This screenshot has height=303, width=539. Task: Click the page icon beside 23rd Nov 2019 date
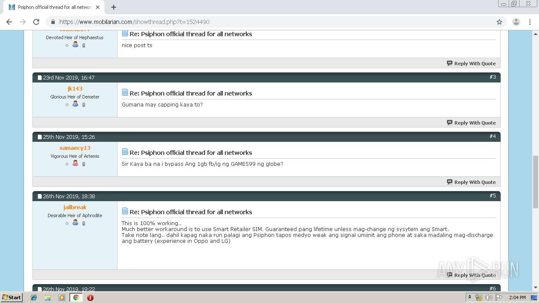click(40, 78)
